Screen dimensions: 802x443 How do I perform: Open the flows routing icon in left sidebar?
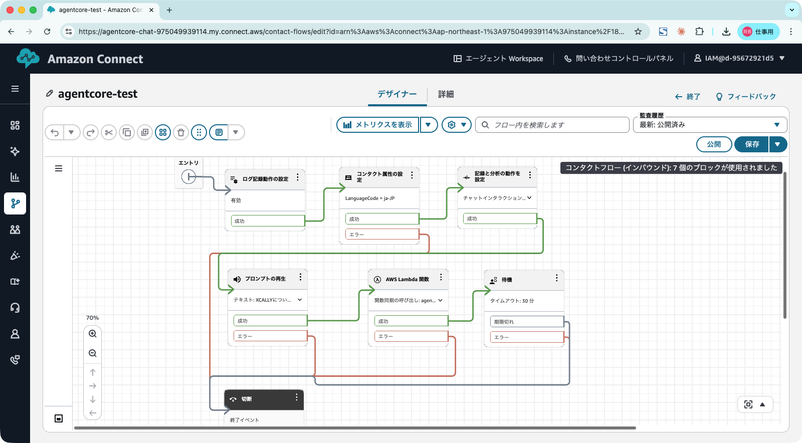point(15,203)
